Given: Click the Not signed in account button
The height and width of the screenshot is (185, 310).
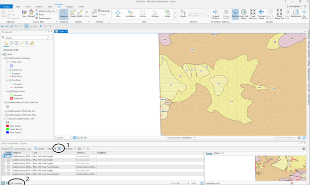Looking at the screenshot, I should (x=295, y=6).
